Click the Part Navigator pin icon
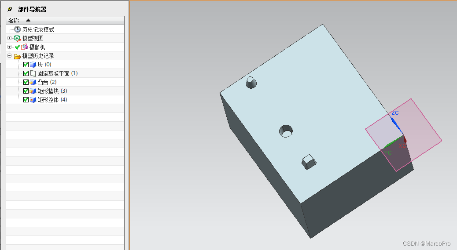Image resolution: width=457 pixels, height=250 pixels. click(x=10, y=9)
